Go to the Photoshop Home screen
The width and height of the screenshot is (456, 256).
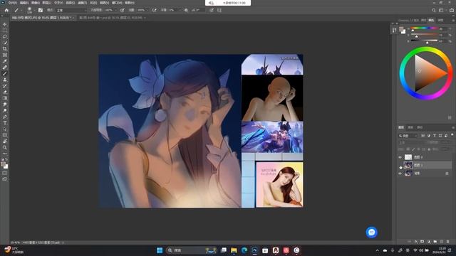[6, 10]
